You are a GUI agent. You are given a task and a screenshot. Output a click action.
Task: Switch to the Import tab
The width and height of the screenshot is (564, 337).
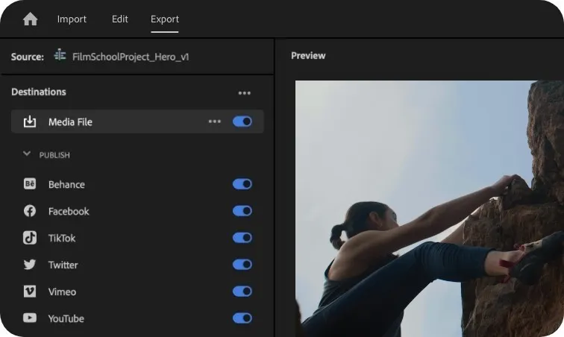[x=72, y=19]
